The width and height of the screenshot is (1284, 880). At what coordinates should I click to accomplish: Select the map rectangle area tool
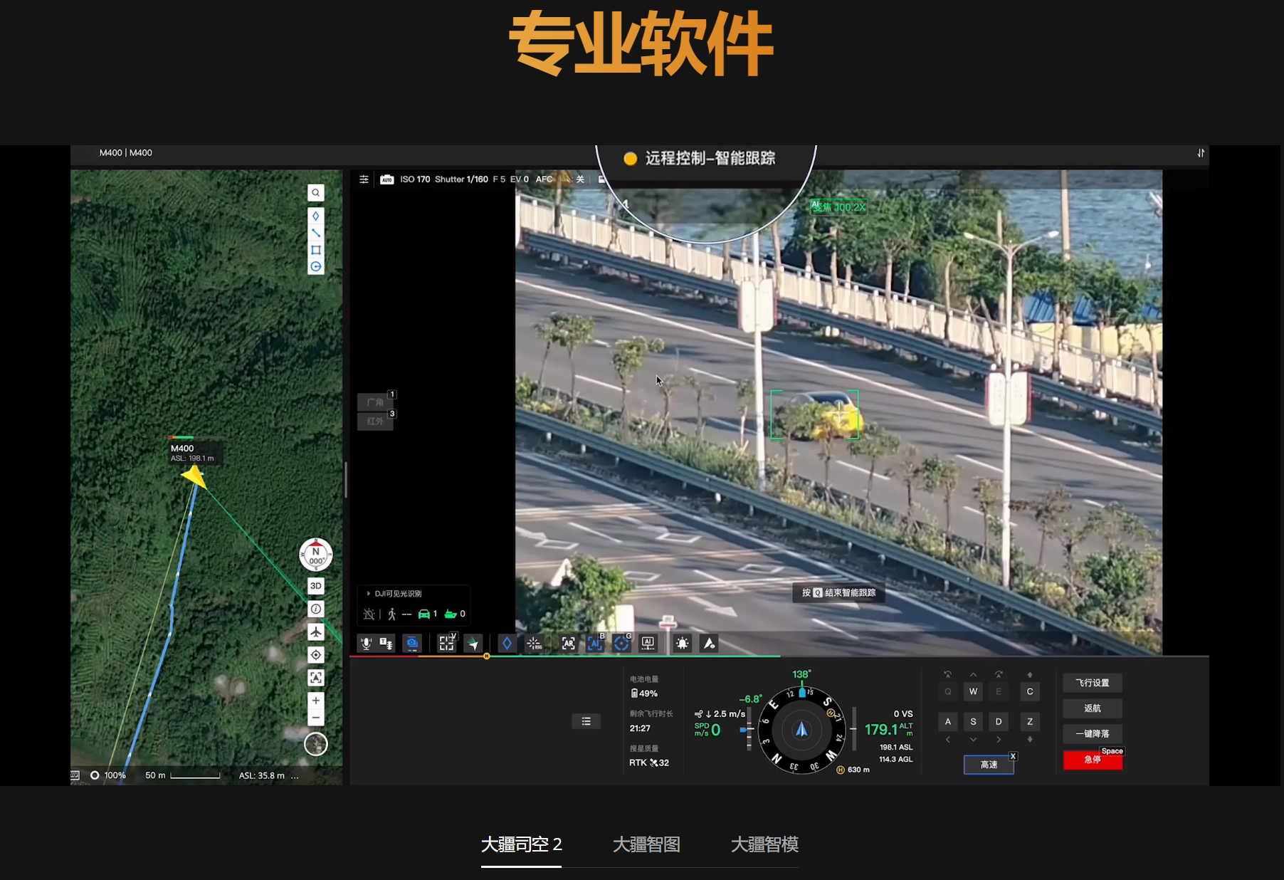point(316,250)
